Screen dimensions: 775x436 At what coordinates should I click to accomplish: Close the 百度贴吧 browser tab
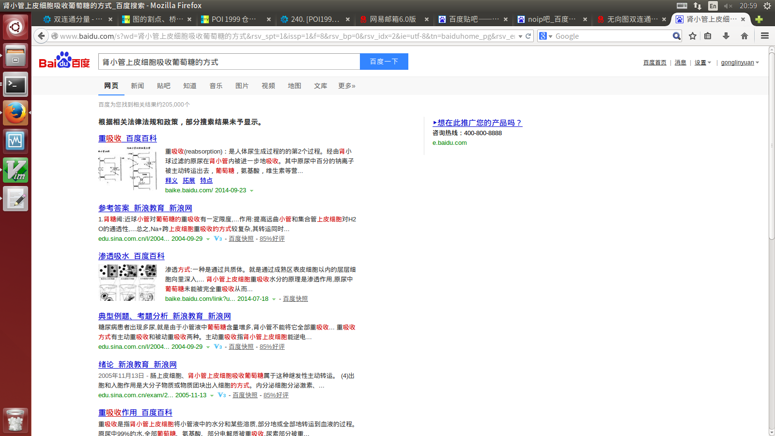[x=506, y=19]
